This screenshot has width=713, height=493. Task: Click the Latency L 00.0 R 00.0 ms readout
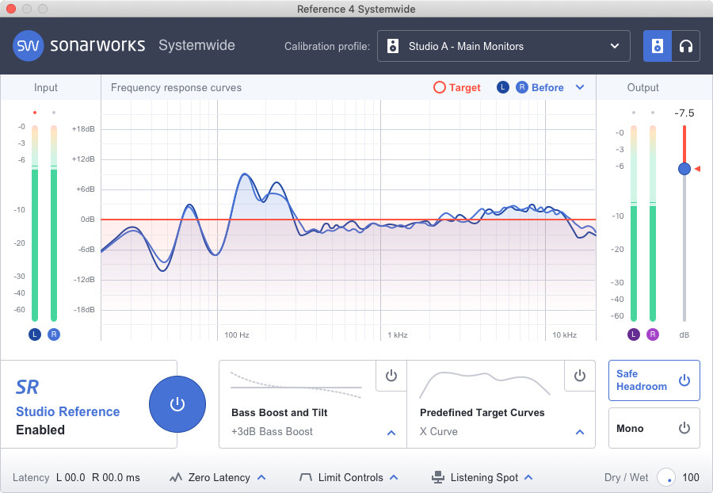pos(76,477)
